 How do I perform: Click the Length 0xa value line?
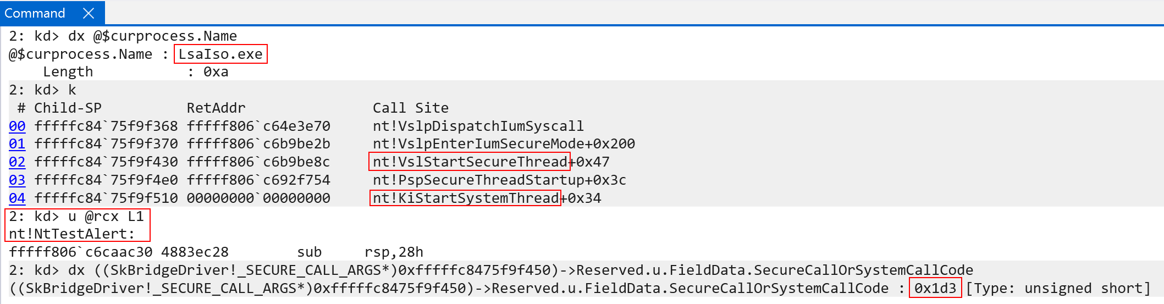[136, 72]
